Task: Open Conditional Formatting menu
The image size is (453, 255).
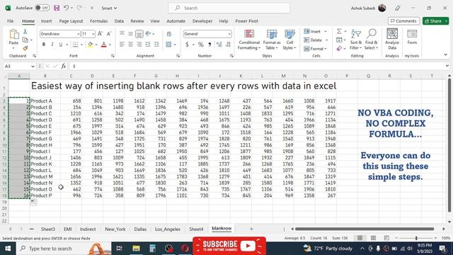Action: pyautogui.click(x=249, y=40)
